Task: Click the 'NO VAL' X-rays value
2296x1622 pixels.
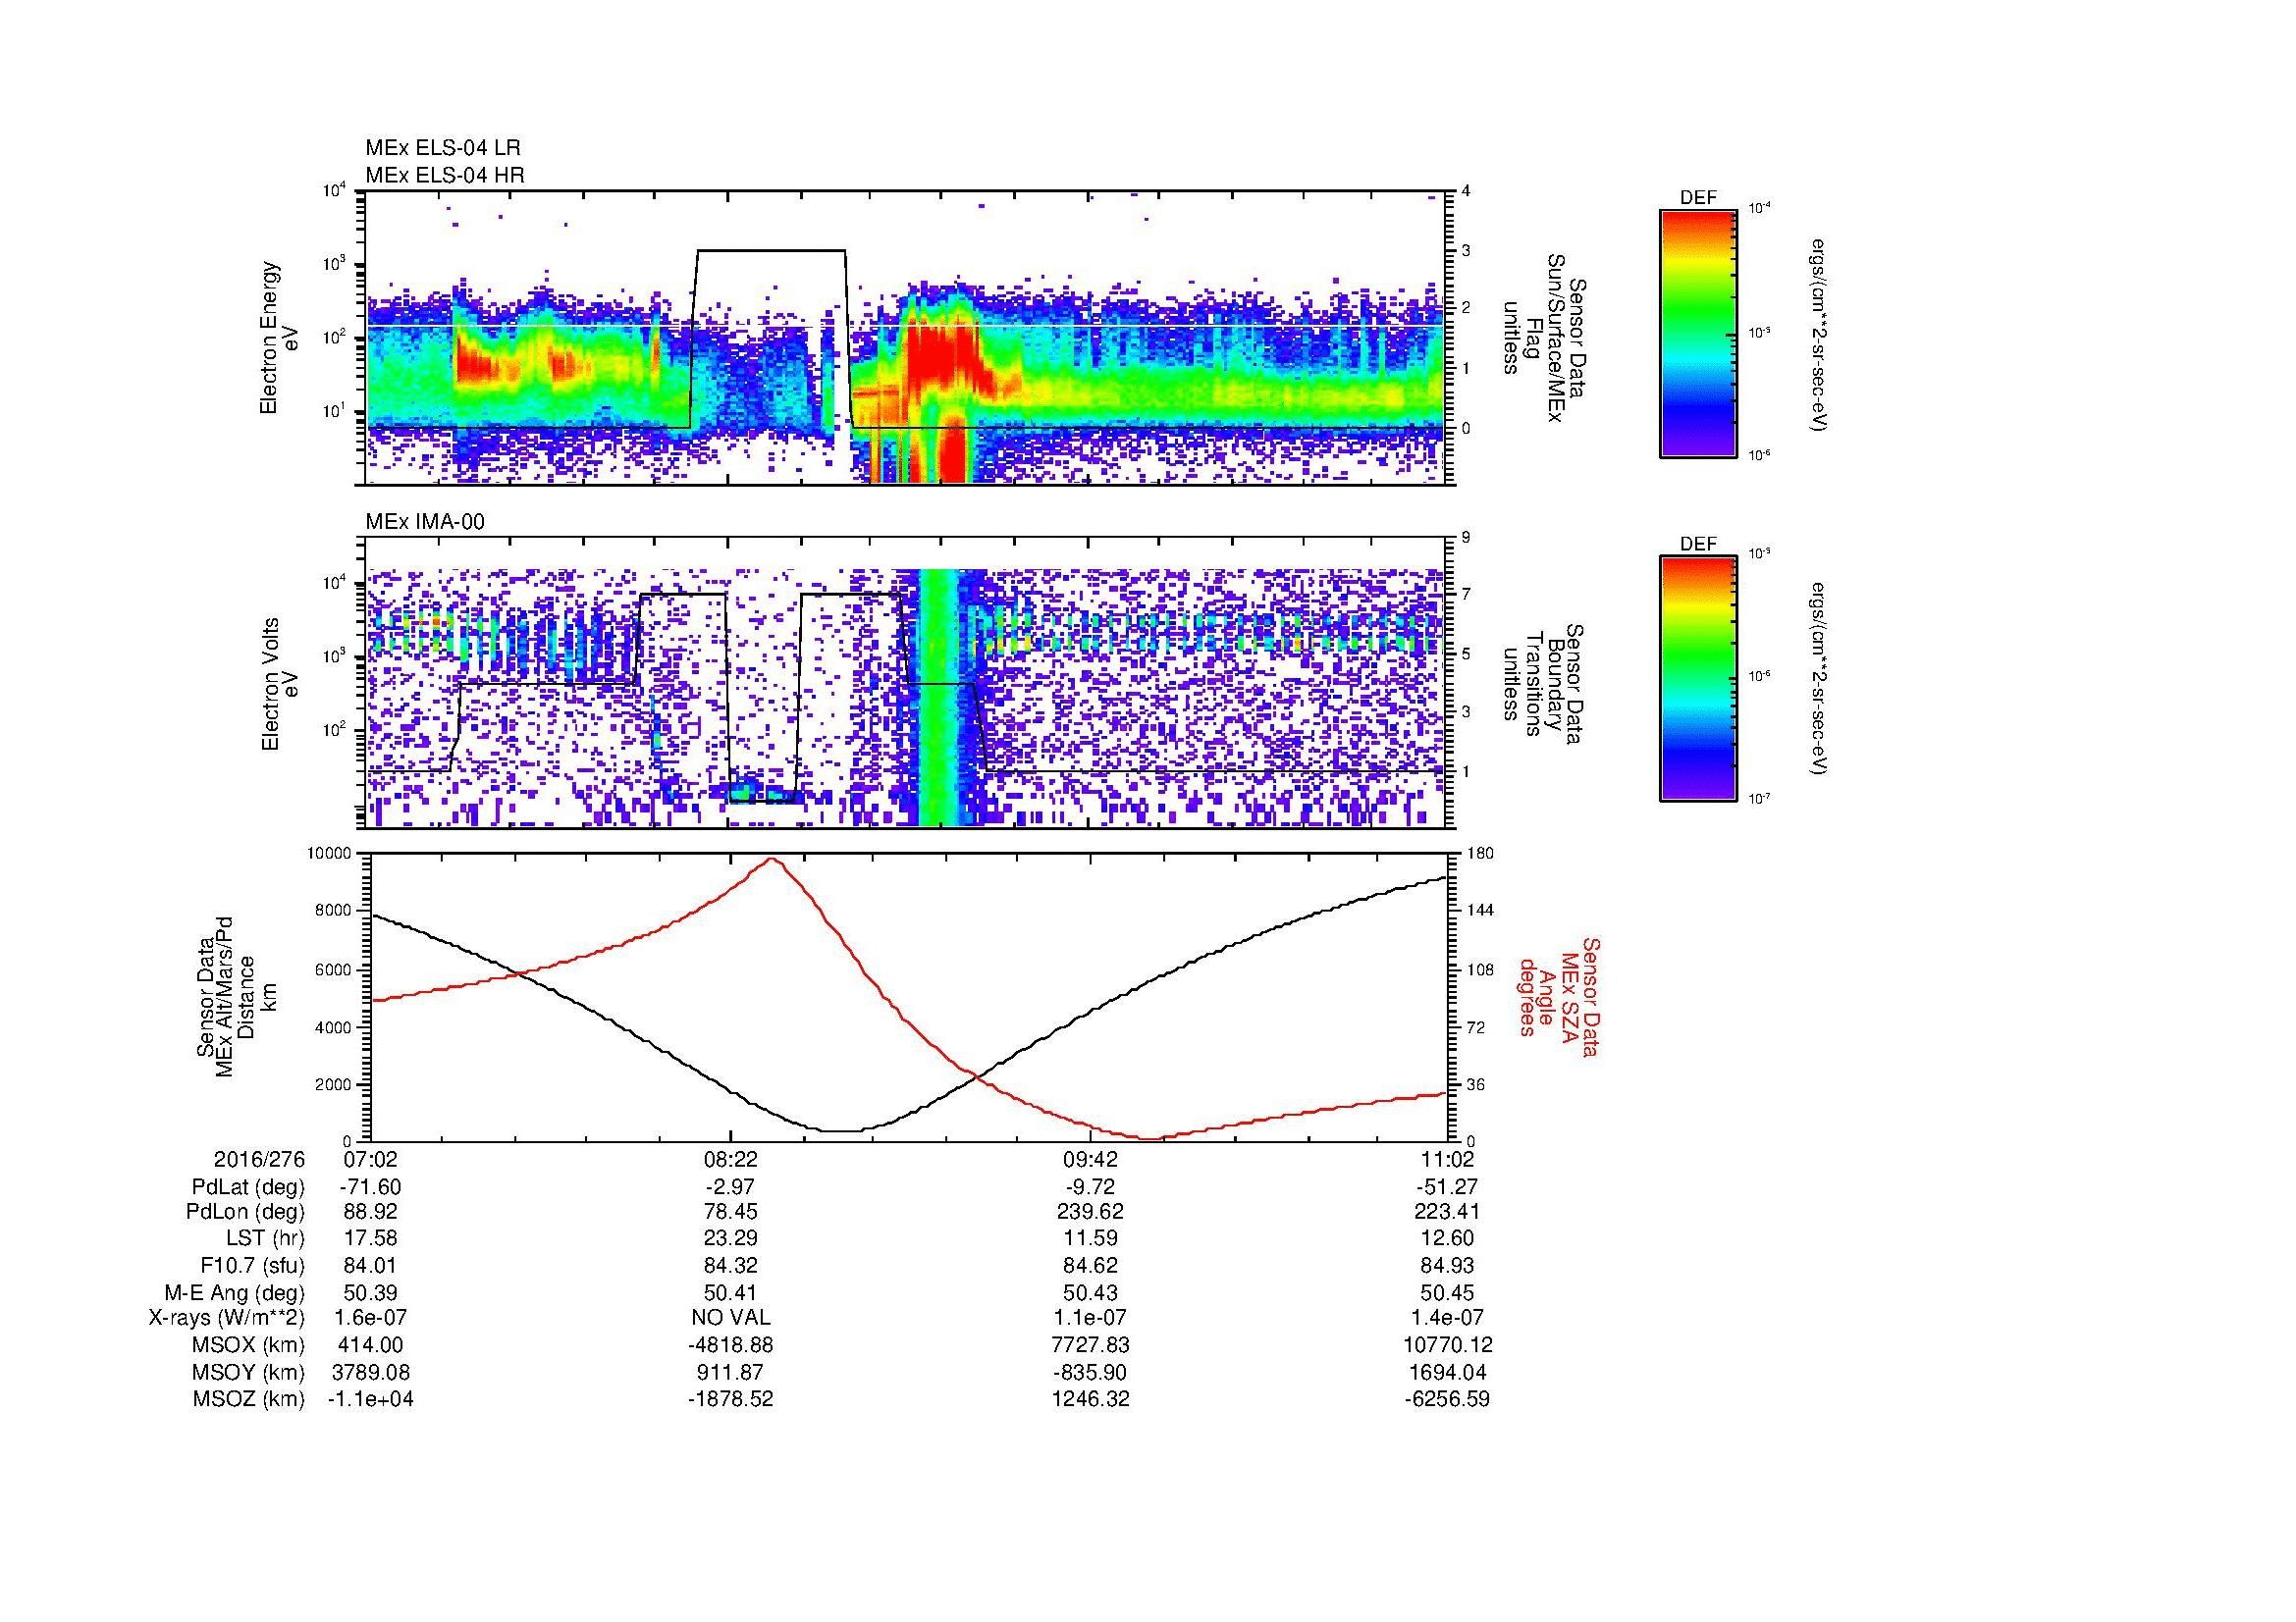Action: coord(731,1318)
